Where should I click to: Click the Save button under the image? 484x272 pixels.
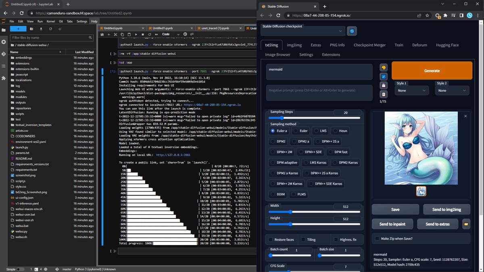(x=395, y=210)
